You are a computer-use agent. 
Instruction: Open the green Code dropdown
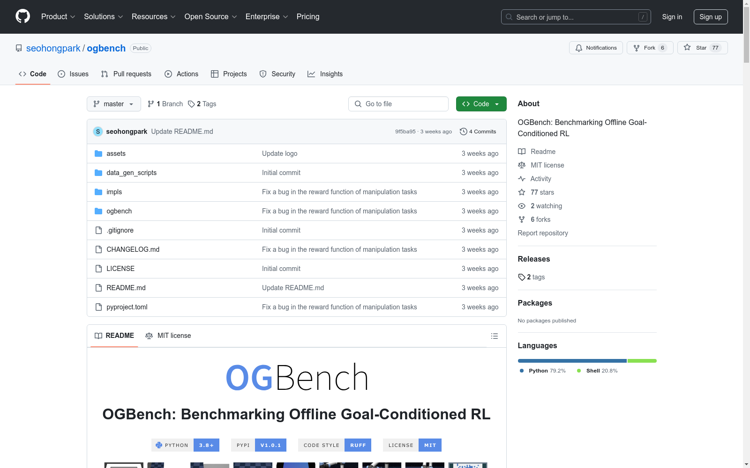tap(481, 104)
